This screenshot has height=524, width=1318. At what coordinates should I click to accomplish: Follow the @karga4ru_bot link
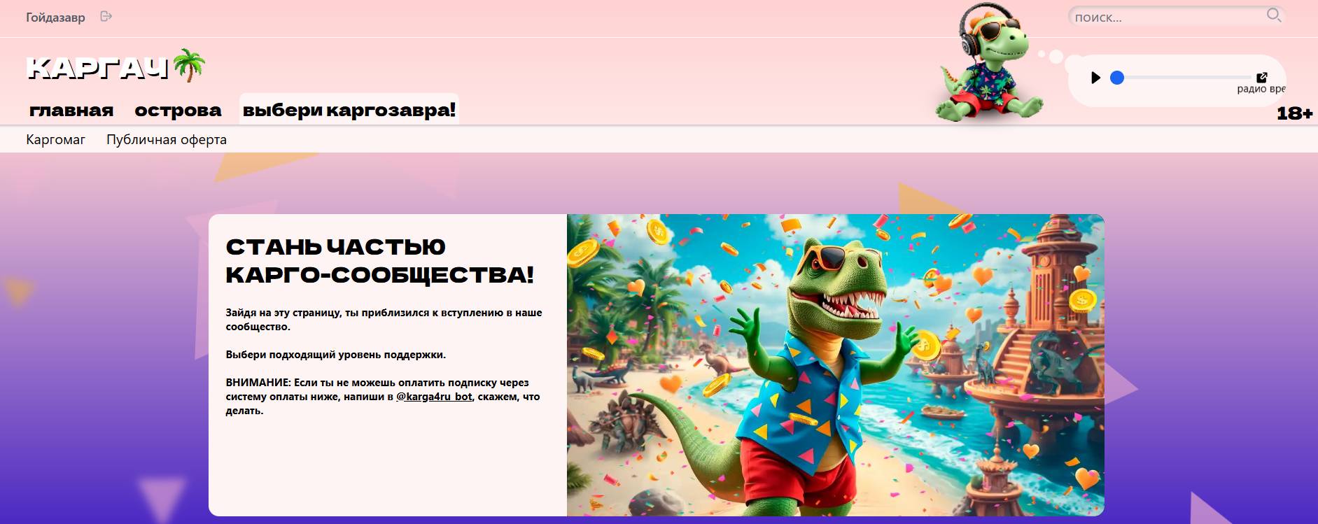pos(434,397)
